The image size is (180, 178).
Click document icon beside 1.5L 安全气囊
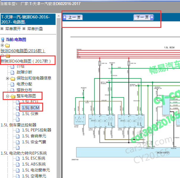pyautogui.click(x=18, y=142)
